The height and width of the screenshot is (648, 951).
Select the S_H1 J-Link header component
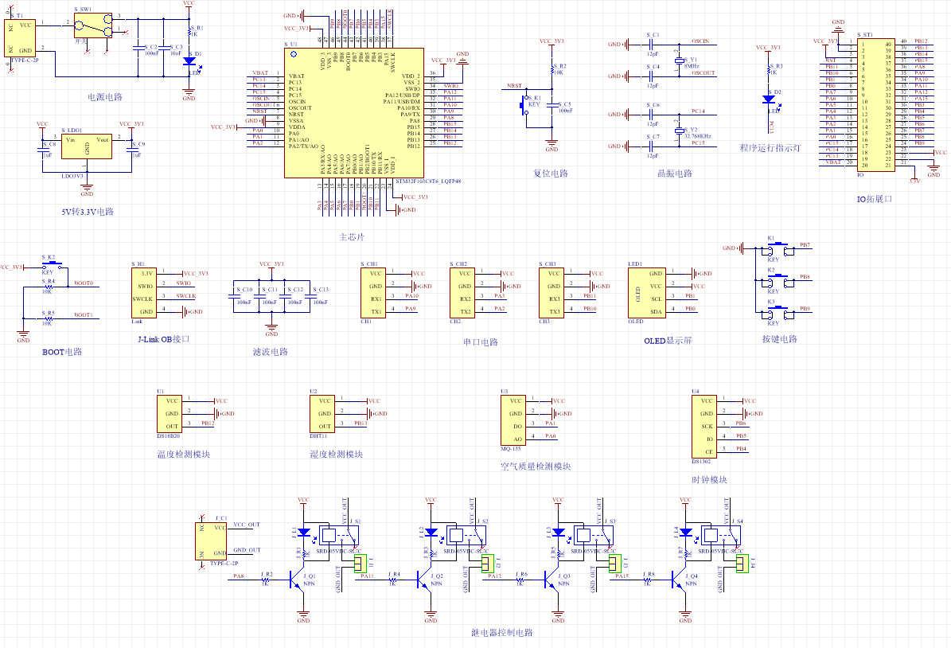pyautogui.click(x=144, y=293)
